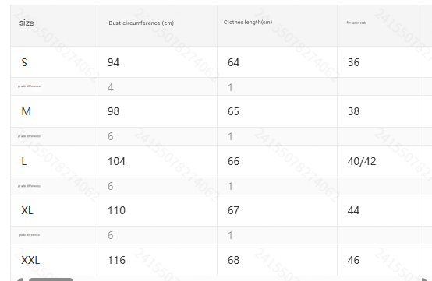This screenshot has height=281, width=432.
Task: Click grade difference label below S row
Action: click(29, 86)
